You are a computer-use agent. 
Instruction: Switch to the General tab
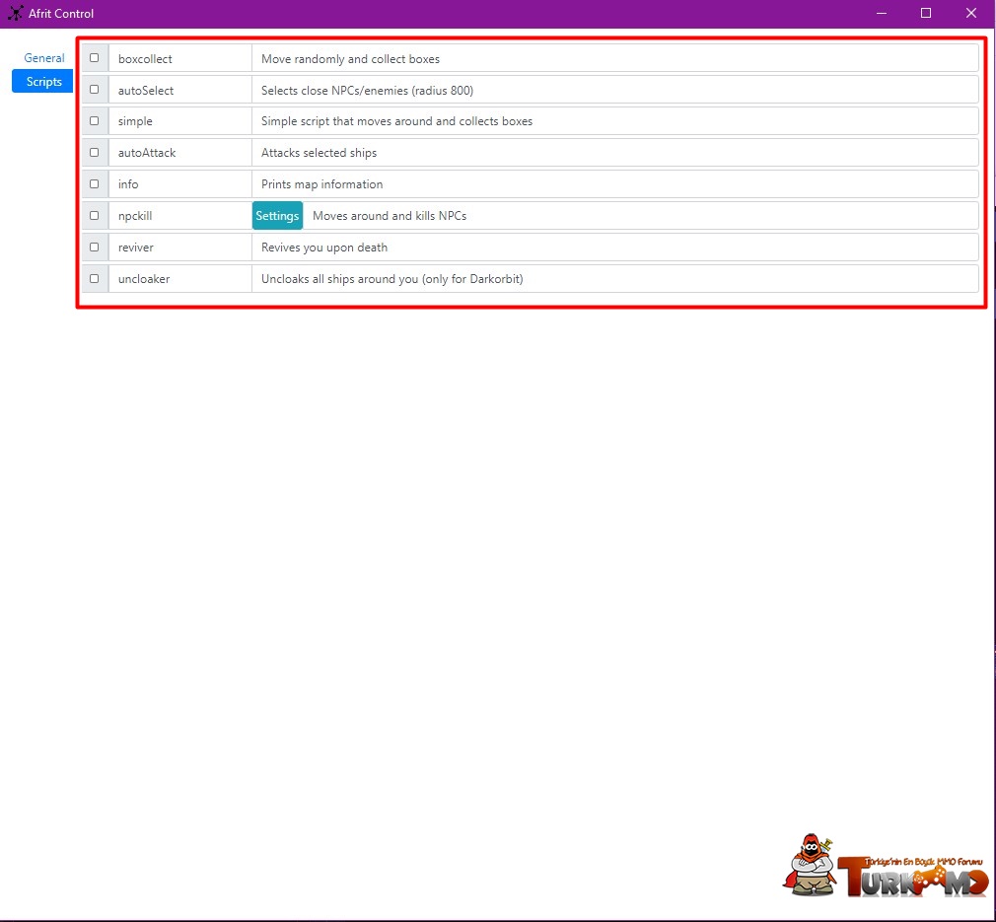coord(44,58)
